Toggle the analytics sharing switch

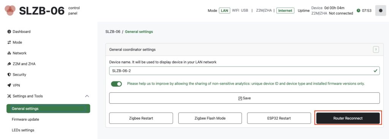116,84
